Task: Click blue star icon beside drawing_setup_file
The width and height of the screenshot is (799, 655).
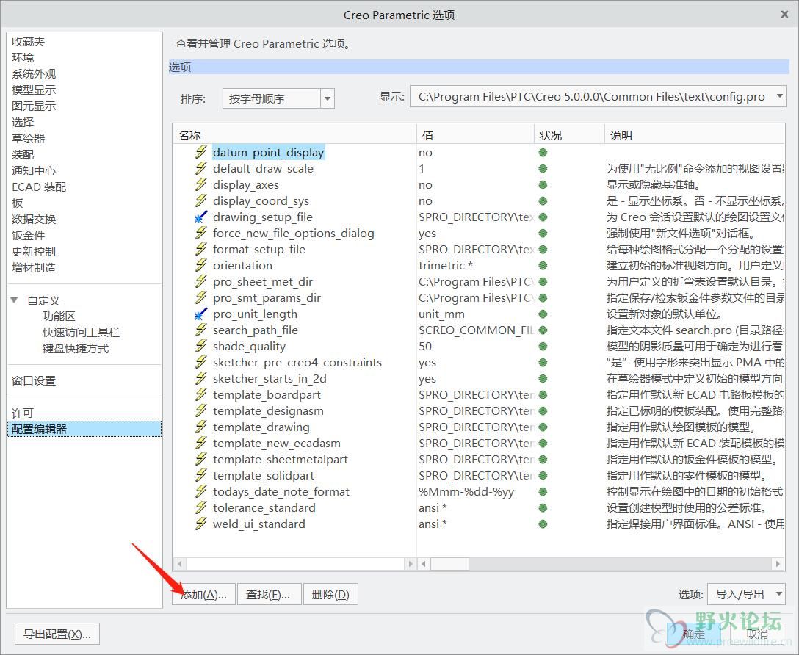Action: [x=200, y=217]
